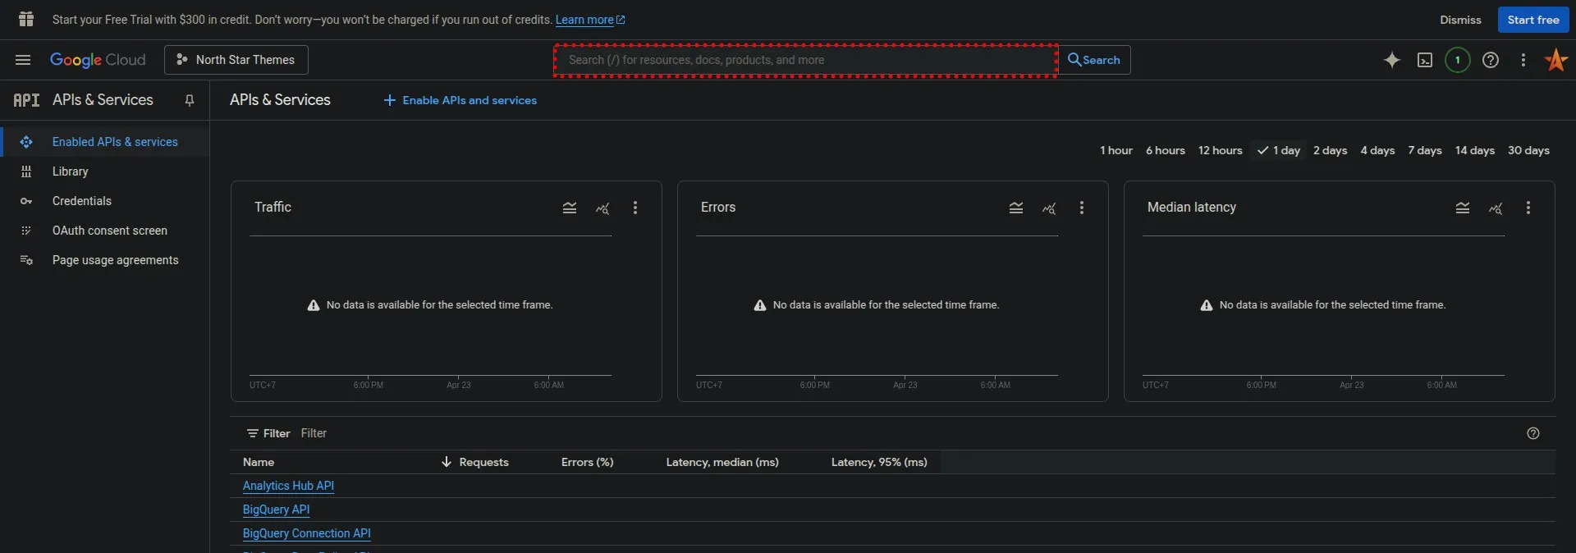1576x553 pixels.
Task: Open BigQuery Connection API link
Action: coord(307,533)
